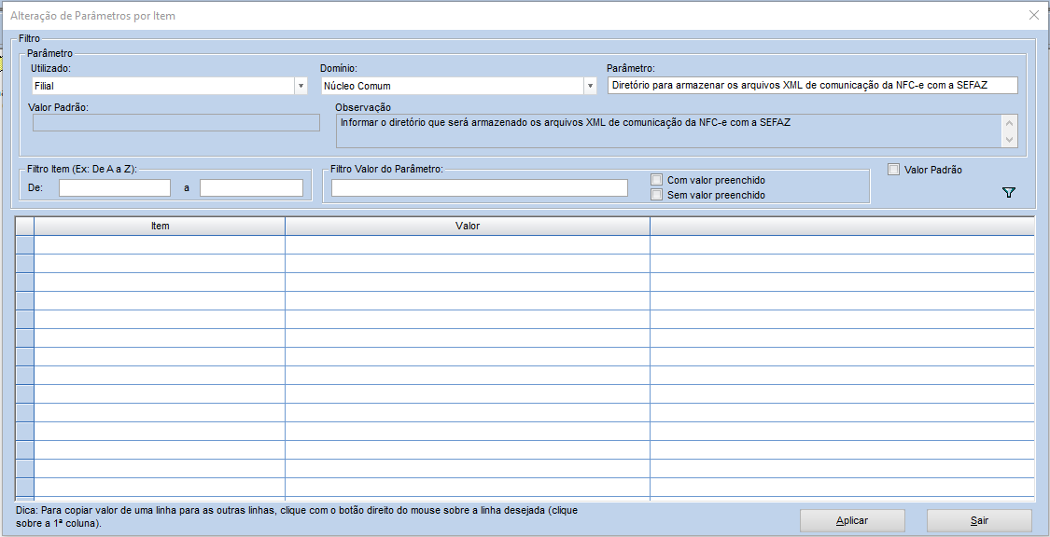Expand the Domínio dropdown showing Núcleo Comum
1050x537 pixels.
click(590, 86)
